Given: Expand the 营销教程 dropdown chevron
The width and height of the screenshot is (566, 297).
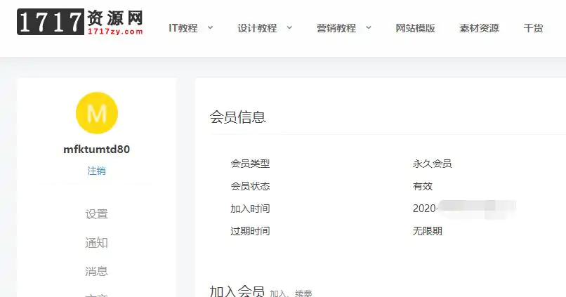Looking at the screenshot, I should [368, 28].
